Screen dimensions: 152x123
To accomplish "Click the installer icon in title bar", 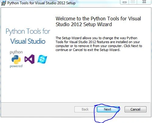I will click(3, 3).
